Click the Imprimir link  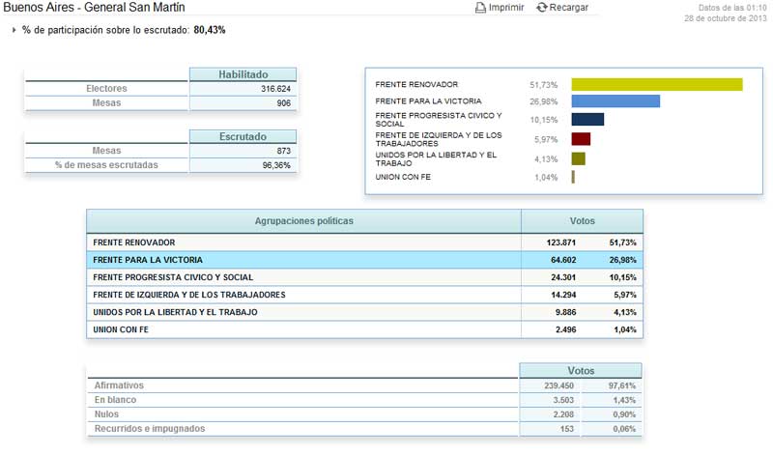(506, 8)
